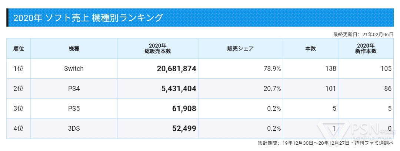Screen dimensions: 400x151
Task: Select the 3DS platform cell
Action: point(74,128)
